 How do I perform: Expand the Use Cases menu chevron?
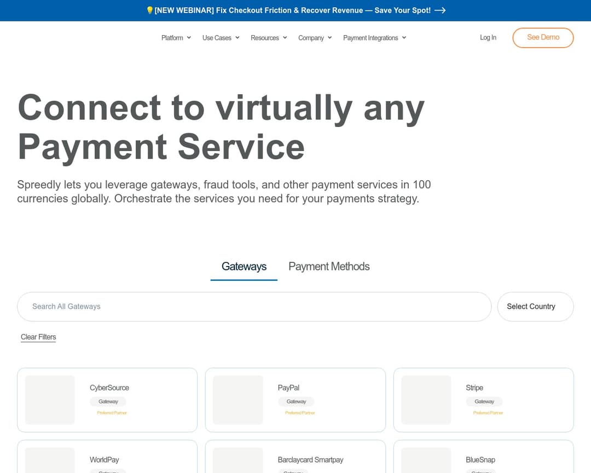point(237,38)
